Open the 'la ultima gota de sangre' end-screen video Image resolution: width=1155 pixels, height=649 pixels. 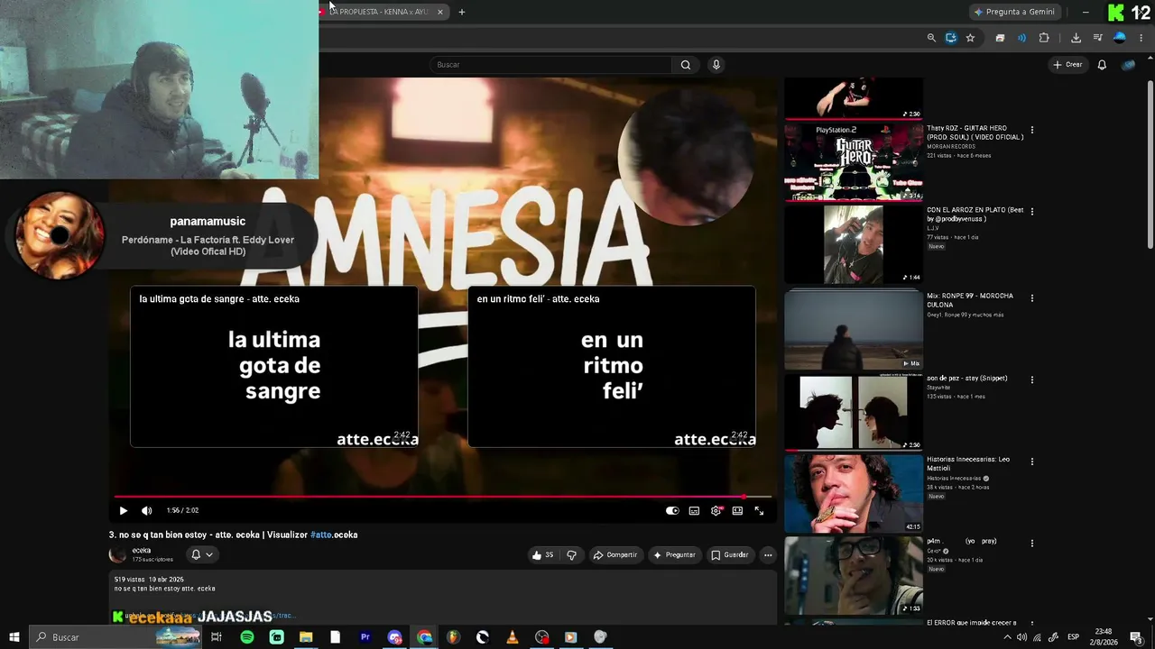click(274, 367)
